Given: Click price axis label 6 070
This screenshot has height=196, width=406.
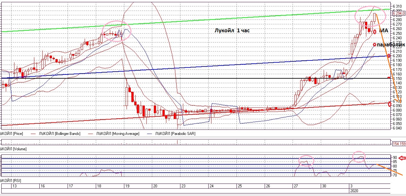Looking at the screenshot, I should [397, 114].
